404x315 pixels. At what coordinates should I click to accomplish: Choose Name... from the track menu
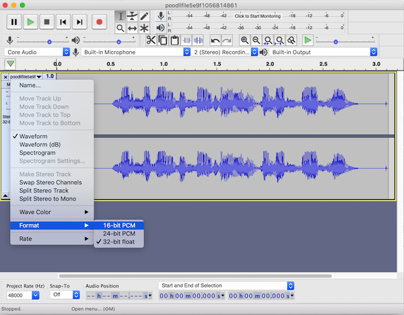pos(52,85)
